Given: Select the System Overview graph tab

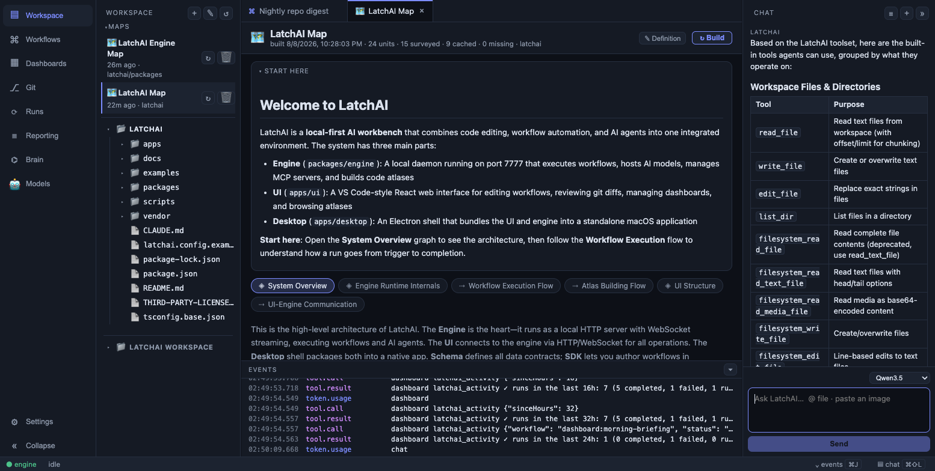Looking at the screenshot, I should [x=292, y=286].
